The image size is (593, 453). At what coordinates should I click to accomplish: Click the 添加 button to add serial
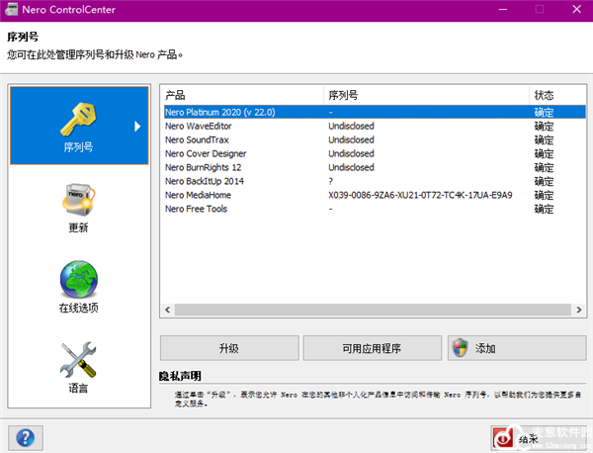(517, 348)
